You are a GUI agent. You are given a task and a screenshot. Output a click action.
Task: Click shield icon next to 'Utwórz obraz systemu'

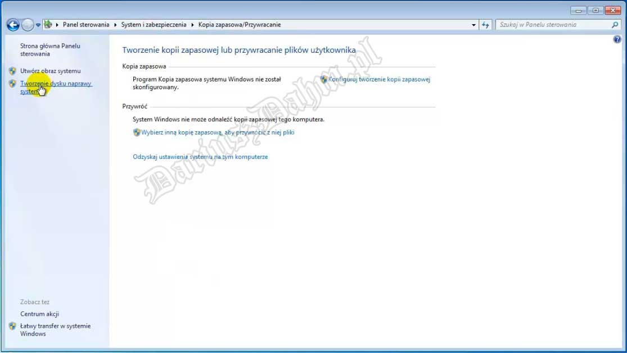point(12,71)
